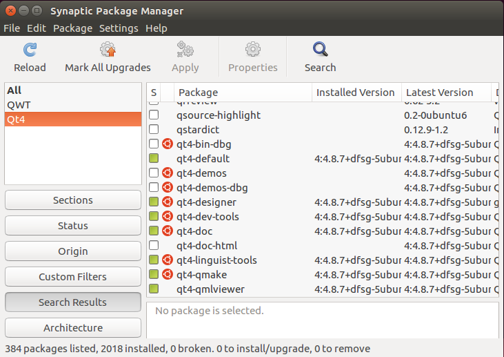Switch to the Architecture filter view
The image size is (504, 357).
pyautogui.click(x=73, y=327)
